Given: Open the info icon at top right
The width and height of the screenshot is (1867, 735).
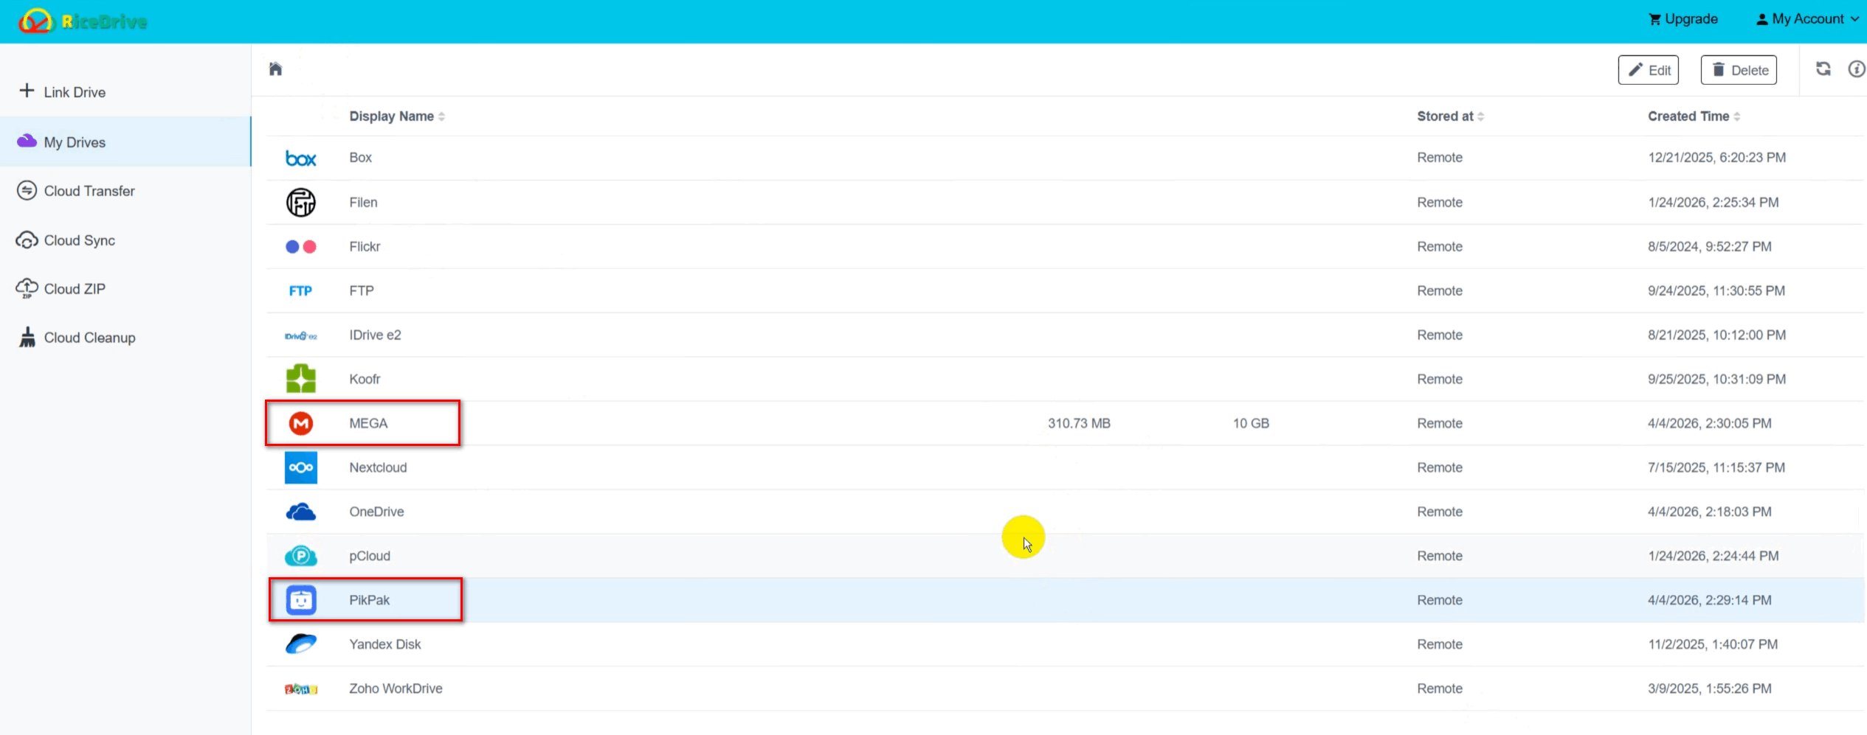Looking at the screenshot, I should (x=1857, y=69).
